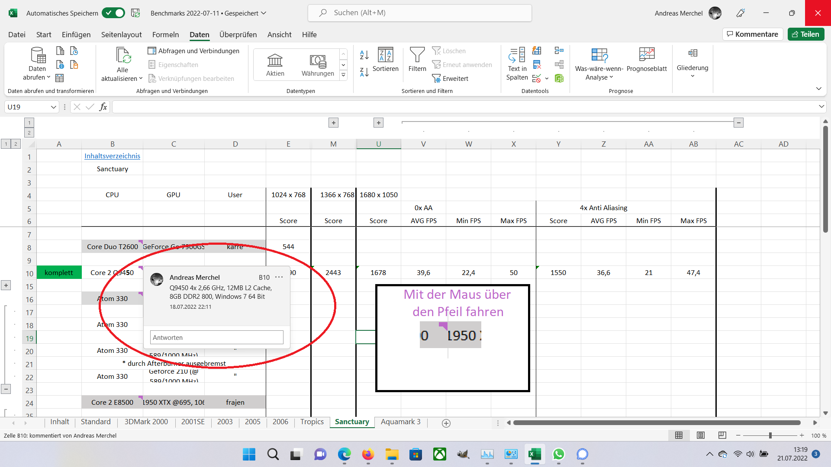Expand the Gliederung dropdown
This screenshot has width=831, height=467.
click(x=692, y=76)
